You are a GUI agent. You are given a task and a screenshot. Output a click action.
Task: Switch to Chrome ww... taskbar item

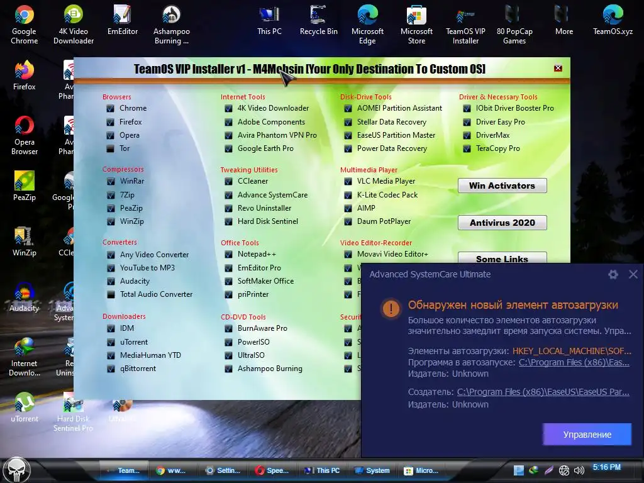pyautogui.click(x=172, y=470)
